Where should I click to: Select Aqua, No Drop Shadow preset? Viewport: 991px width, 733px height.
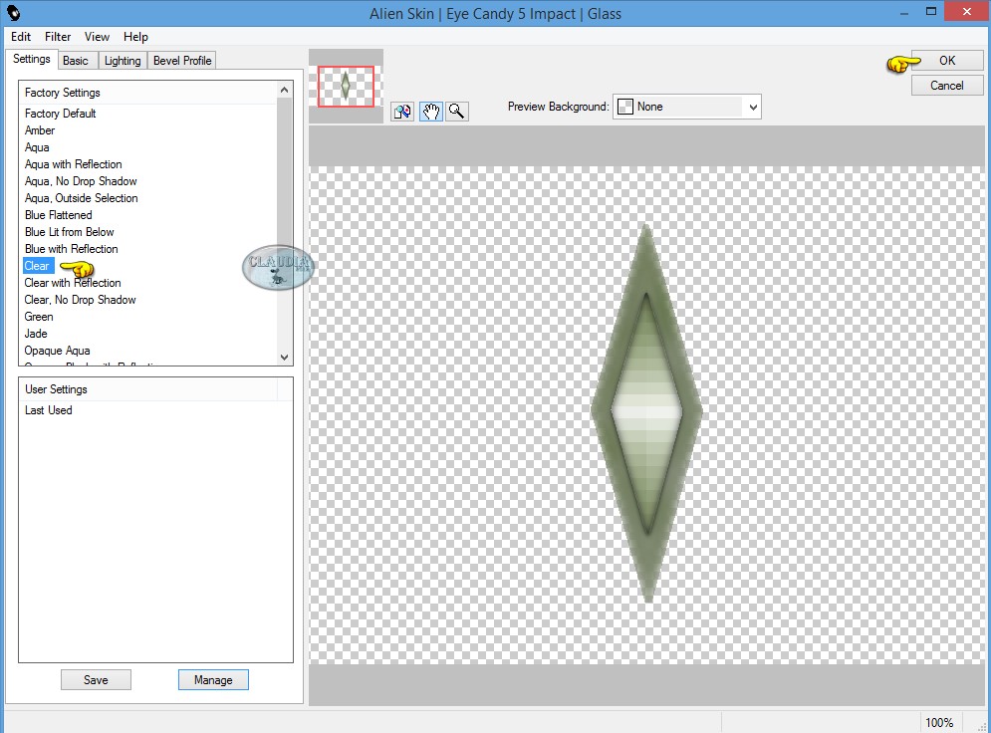[81, 181]
